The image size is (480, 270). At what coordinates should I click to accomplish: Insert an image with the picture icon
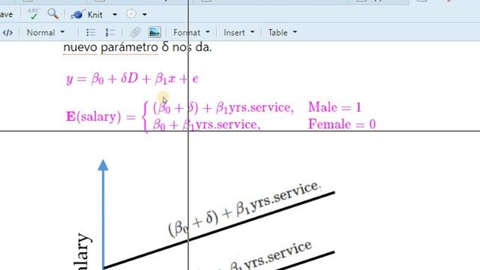tap(154, 32)
